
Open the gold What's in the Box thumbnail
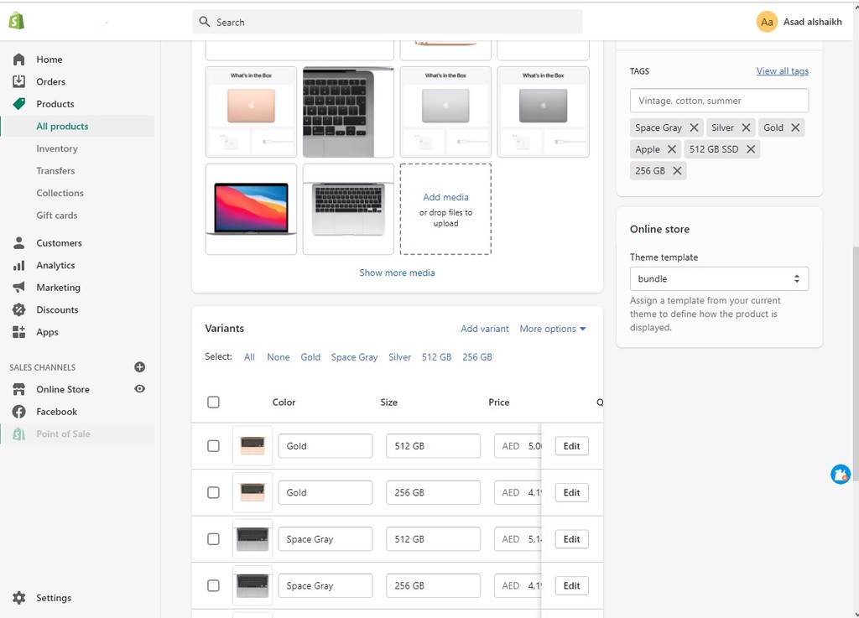[251, 112]
